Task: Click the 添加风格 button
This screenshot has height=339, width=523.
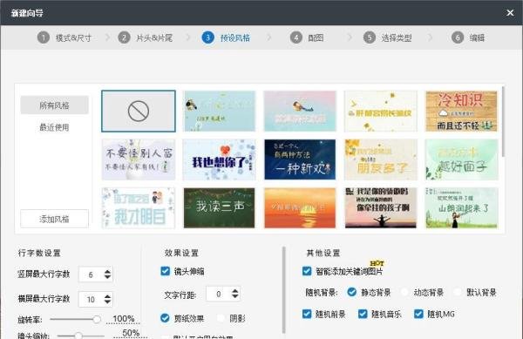Action: (54, 219)
